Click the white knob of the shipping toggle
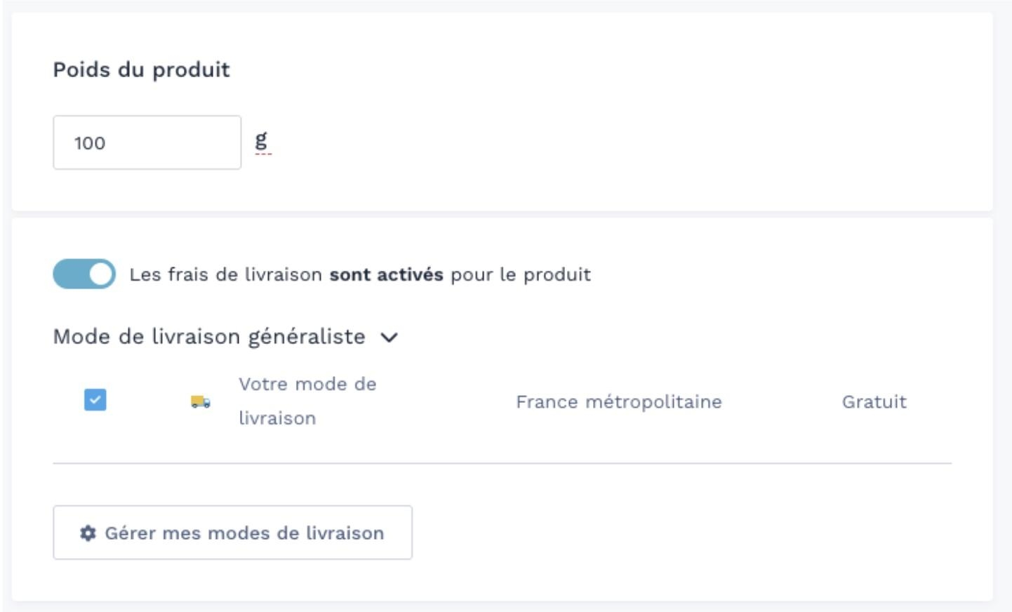 pyautogui.click(x=102, y=274)
